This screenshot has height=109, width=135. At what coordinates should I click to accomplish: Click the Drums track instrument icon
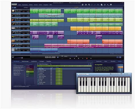click(x=13, y=11)
